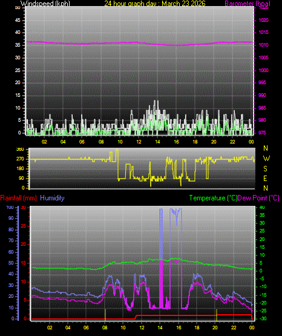The image size is (282, 336).
Task: Click red rainfall axis value "30"
Action: 24,207
